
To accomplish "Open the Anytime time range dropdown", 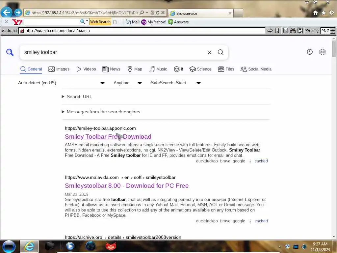I will click(x=128, y=83).
